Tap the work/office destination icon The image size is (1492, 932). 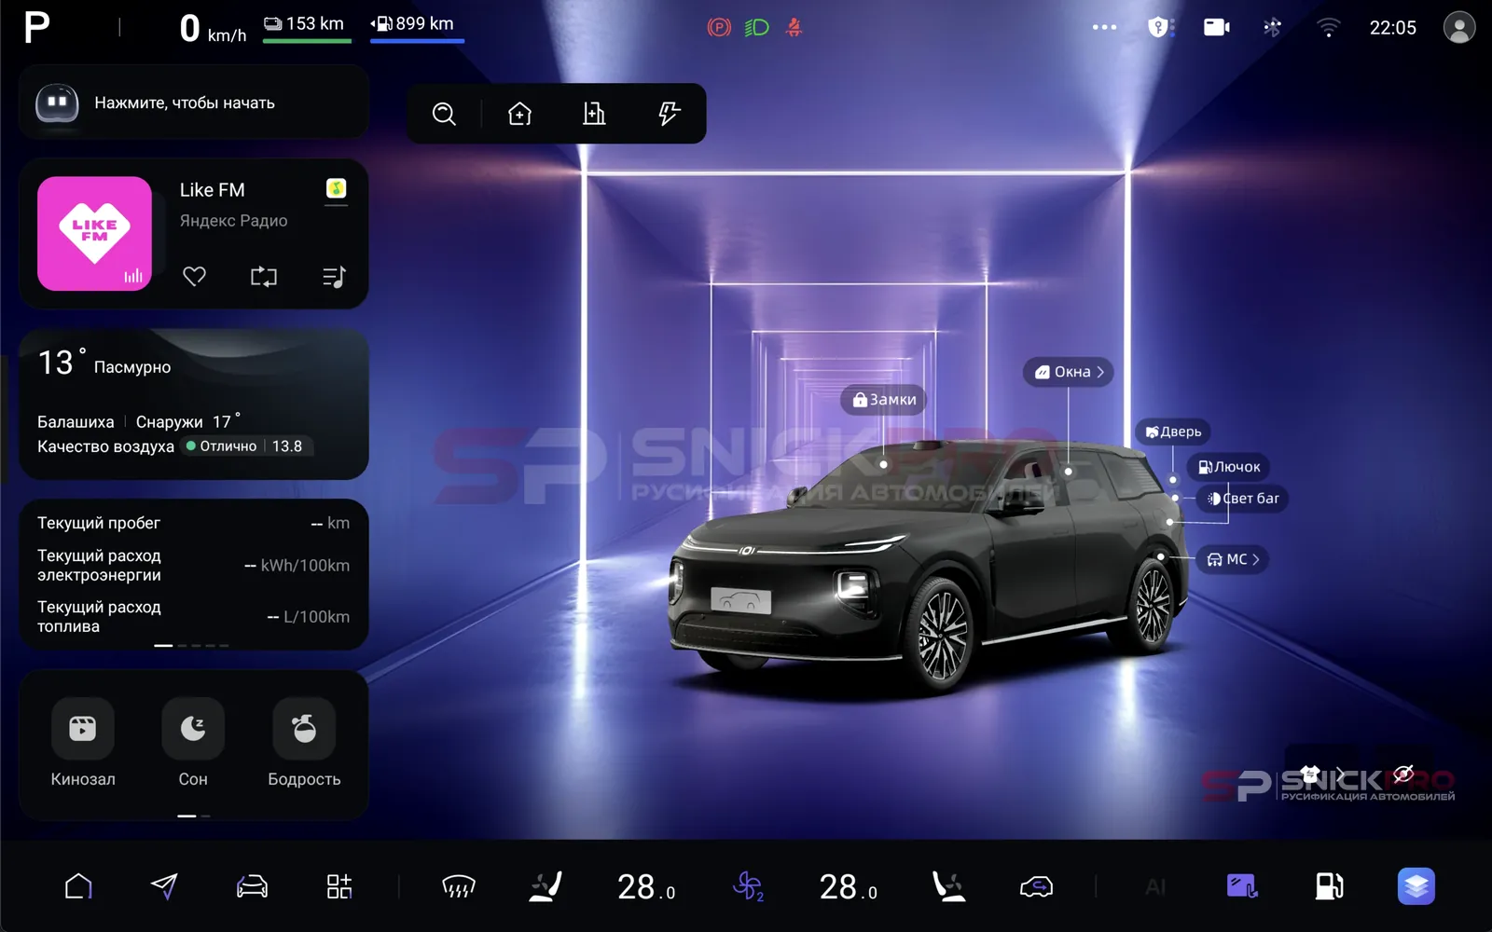click(x=594, y=114)
